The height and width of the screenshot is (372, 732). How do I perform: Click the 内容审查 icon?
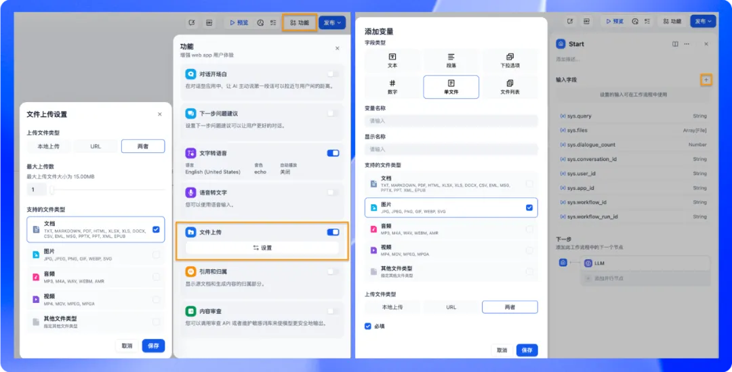point(190,311)
